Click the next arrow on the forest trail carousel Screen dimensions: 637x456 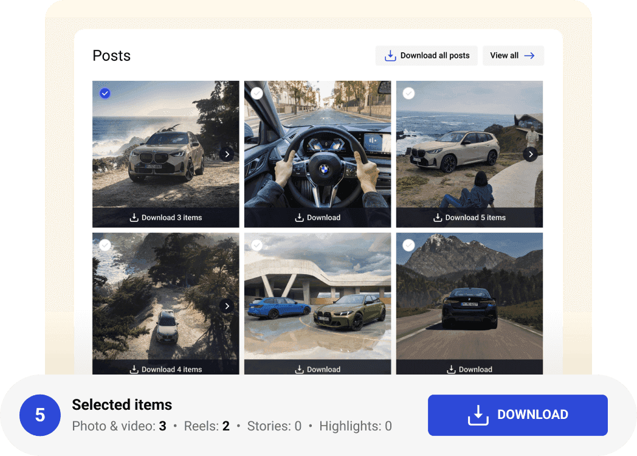coord(227,306)
